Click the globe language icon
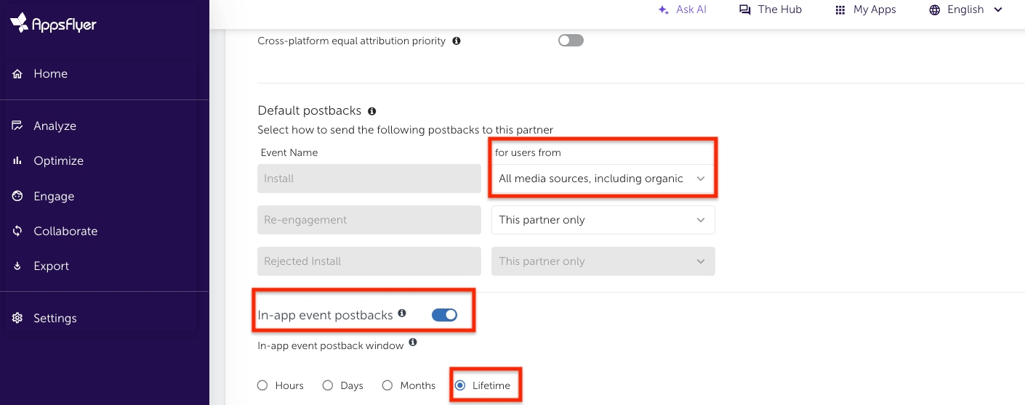The image size is (1025, 405). click(x=935, y=10)
